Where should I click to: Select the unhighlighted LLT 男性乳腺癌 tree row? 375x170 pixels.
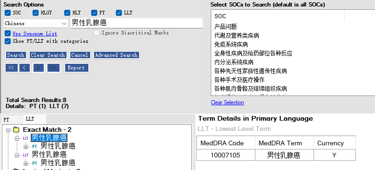point(49,155)
